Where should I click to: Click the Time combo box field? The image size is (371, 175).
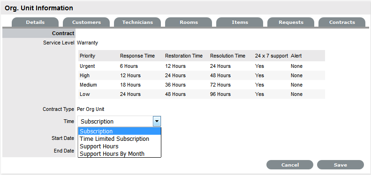(x=119, y=122)
